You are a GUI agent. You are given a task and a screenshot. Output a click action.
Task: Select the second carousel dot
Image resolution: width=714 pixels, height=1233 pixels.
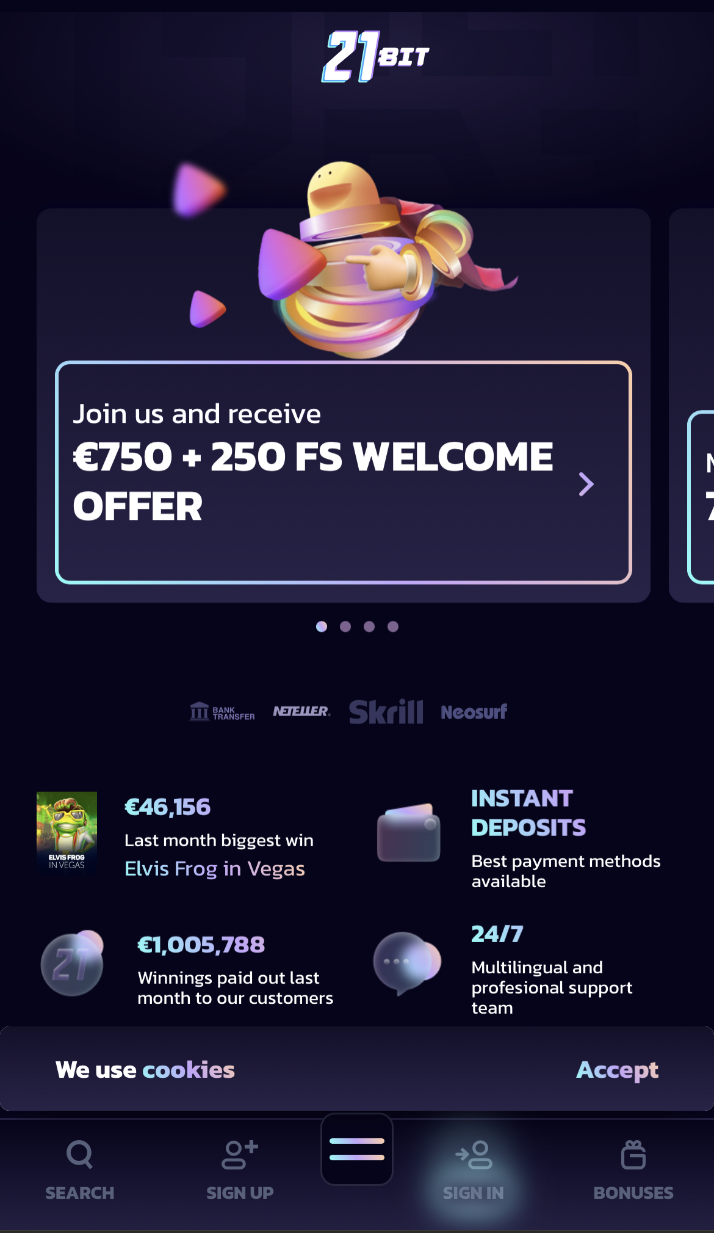(x=345, y=626)
